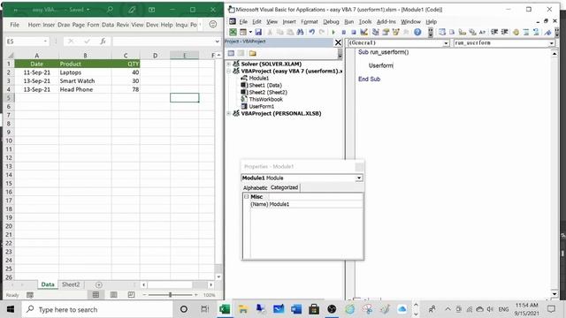The image size is (566, 318).
Task: Click cell B3 containing Smart Watch
Action: (85, 80)
